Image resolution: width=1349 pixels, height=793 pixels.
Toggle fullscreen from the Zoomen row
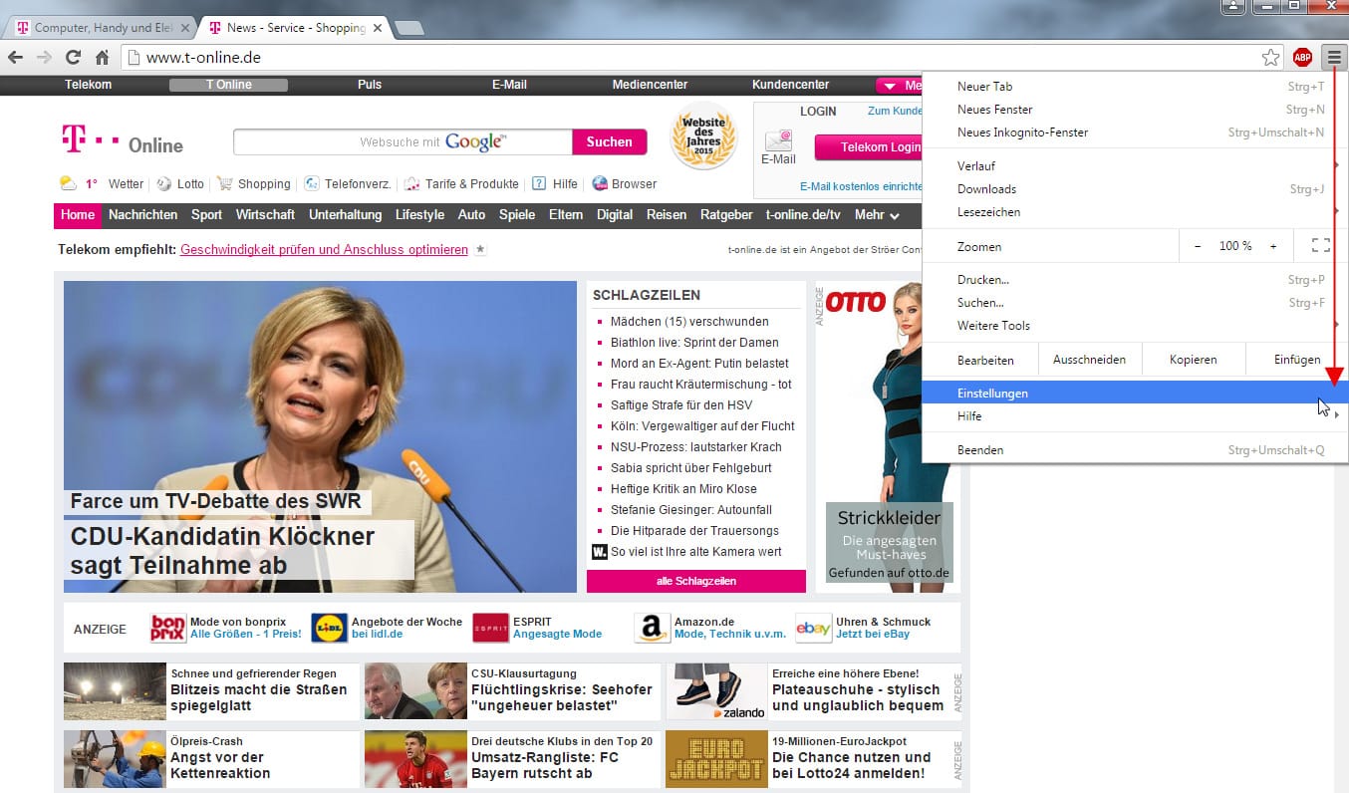(1321, 246)
